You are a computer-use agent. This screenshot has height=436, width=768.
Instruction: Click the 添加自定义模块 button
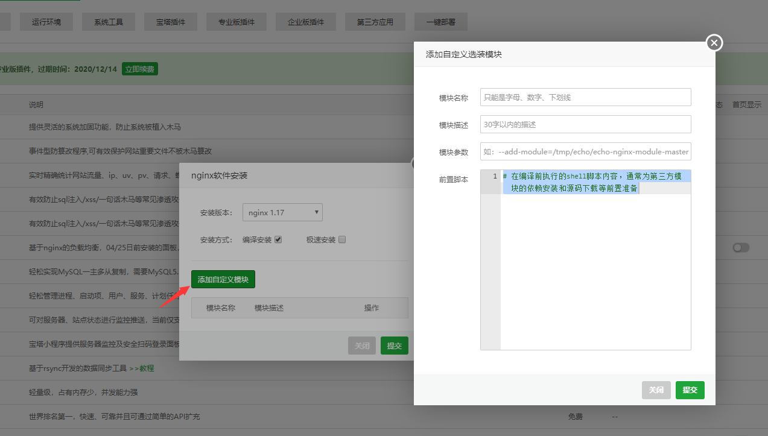click(x=223, y=280)
